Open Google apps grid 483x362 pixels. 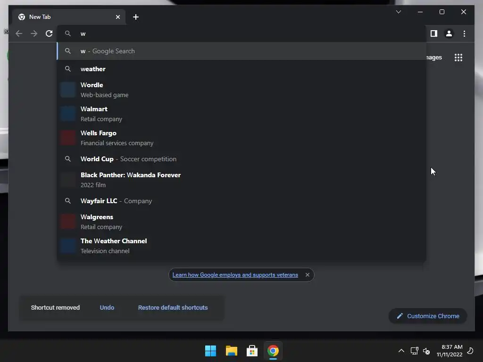pyautogui.click(x=458, y=58)
